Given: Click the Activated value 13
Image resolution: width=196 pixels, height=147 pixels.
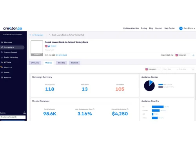Looking at the screenshot, I should tap(85, 89).
